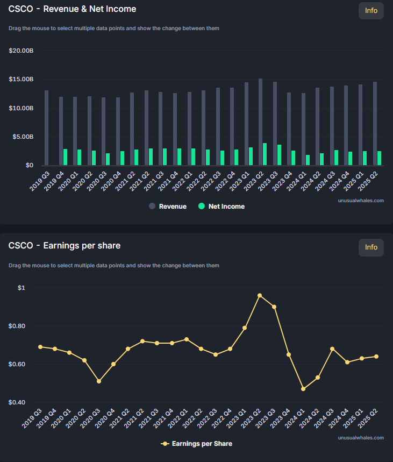The width and height of the screenshot is (393, 462).
Task: Click the 2025 Q2 revenue bar
Action: click(375, 124)
